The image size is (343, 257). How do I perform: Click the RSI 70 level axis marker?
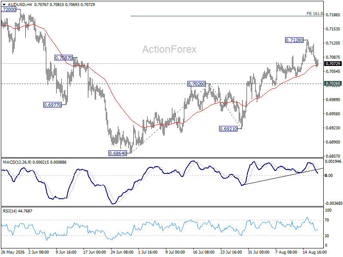(x=327, y=220)
